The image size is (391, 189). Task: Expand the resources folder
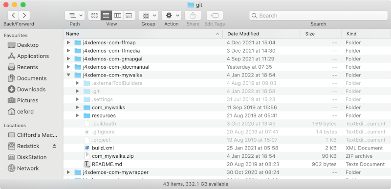pyautogui.click(x=78, y=115)
